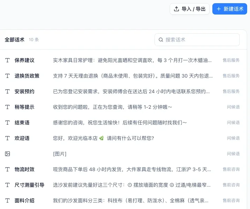The height and width of the screenshot is (209, 250).
Task: Click 售前咨询 tag on 物流时效 row
Action: coord(231,169)
